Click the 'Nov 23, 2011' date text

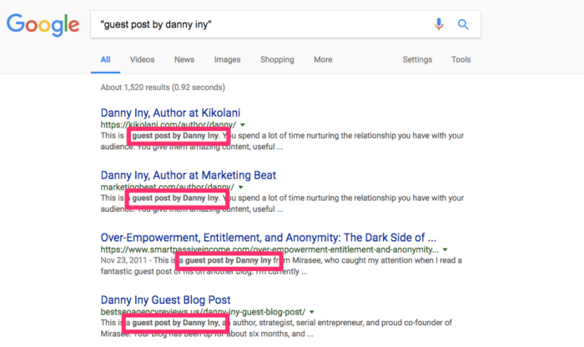tap(123, 260)
